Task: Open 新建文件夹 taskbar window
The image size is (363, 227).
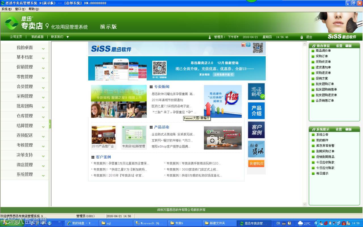Action: [219, 223]
